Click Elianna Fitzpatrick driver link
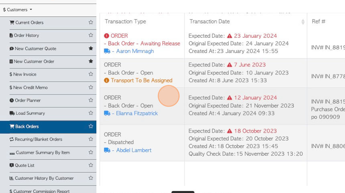The width and height of the screenshot is (345, 193). pos(137,113)
